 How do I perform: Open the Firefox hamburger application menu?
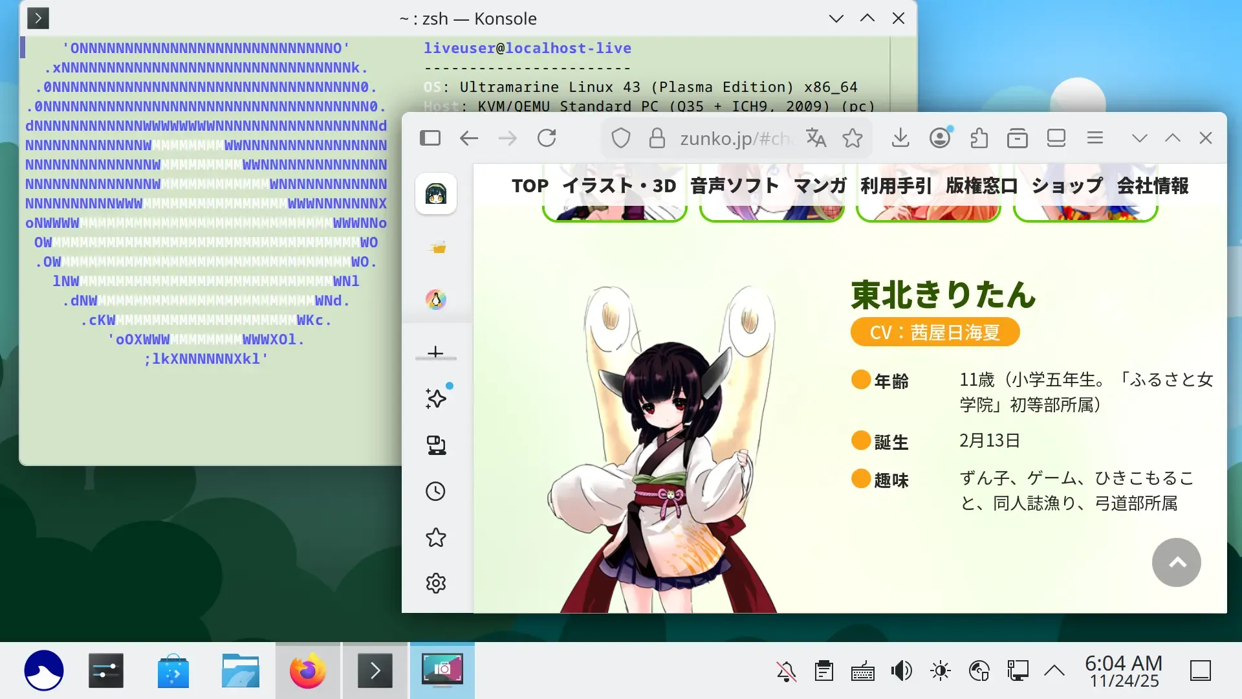point(1095,138)
